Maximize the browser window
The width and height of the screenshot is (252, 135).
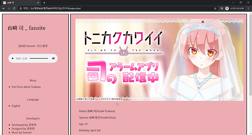pyautogui.click(x=241, y=2)
